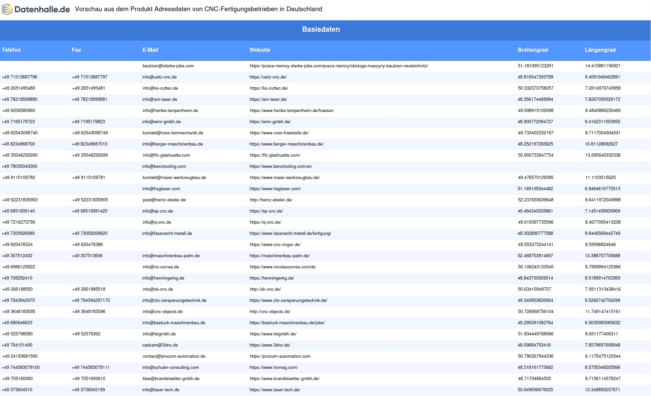Viewport: 651px width, 396px height.
Task: Click longitude value 13.695645332336
Action: [x=603, y=155]
